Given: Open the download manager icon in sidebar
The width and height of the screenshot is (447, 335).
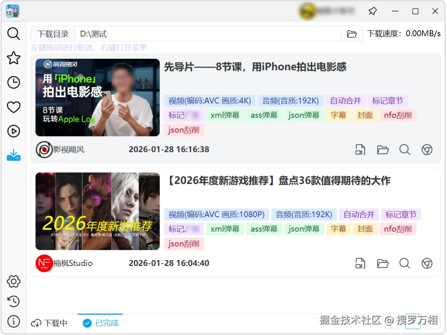Looking at the screenshot, I should (13, 155).
